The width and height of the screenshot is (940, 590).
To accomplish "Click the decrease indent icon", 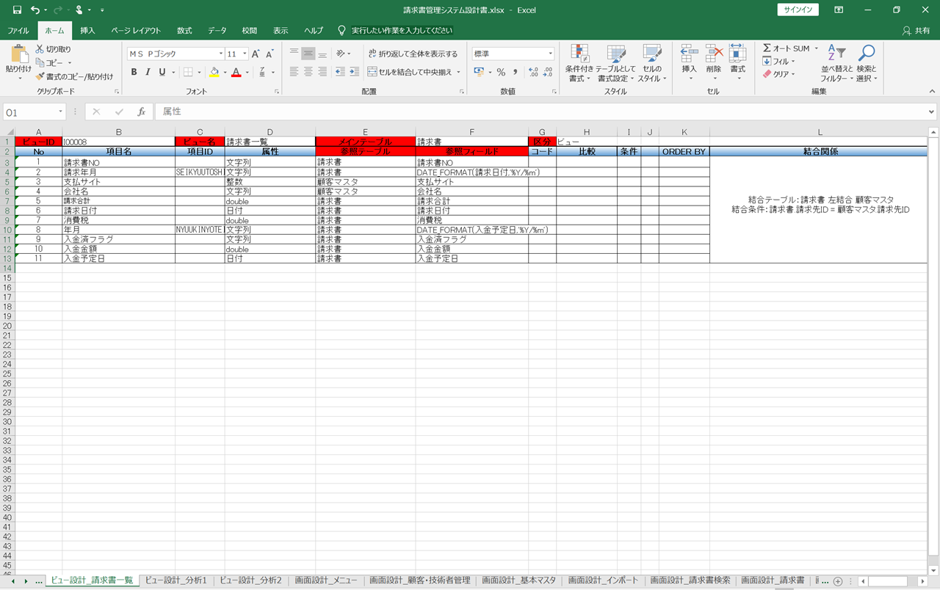I will click(341, 72).
